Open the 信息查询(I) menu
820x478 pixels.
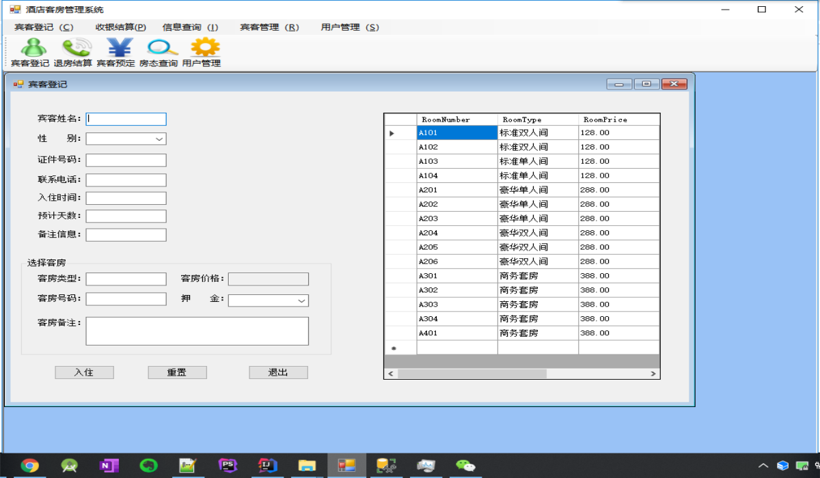tap(190, 27)
